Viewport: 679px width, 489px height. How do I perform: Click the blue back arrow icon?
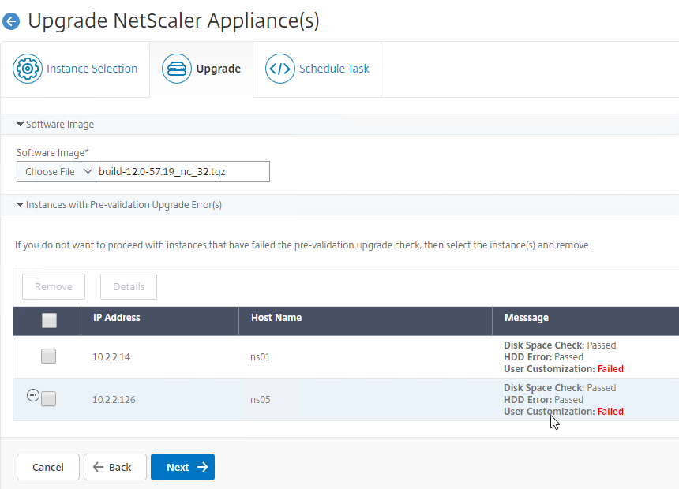(11, 21)
